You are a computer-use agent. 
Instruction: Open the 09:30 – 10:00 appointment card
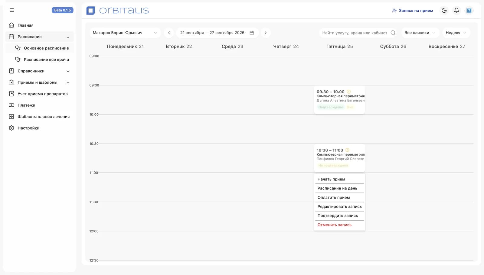pyautogui.click(x=339, y=100)
